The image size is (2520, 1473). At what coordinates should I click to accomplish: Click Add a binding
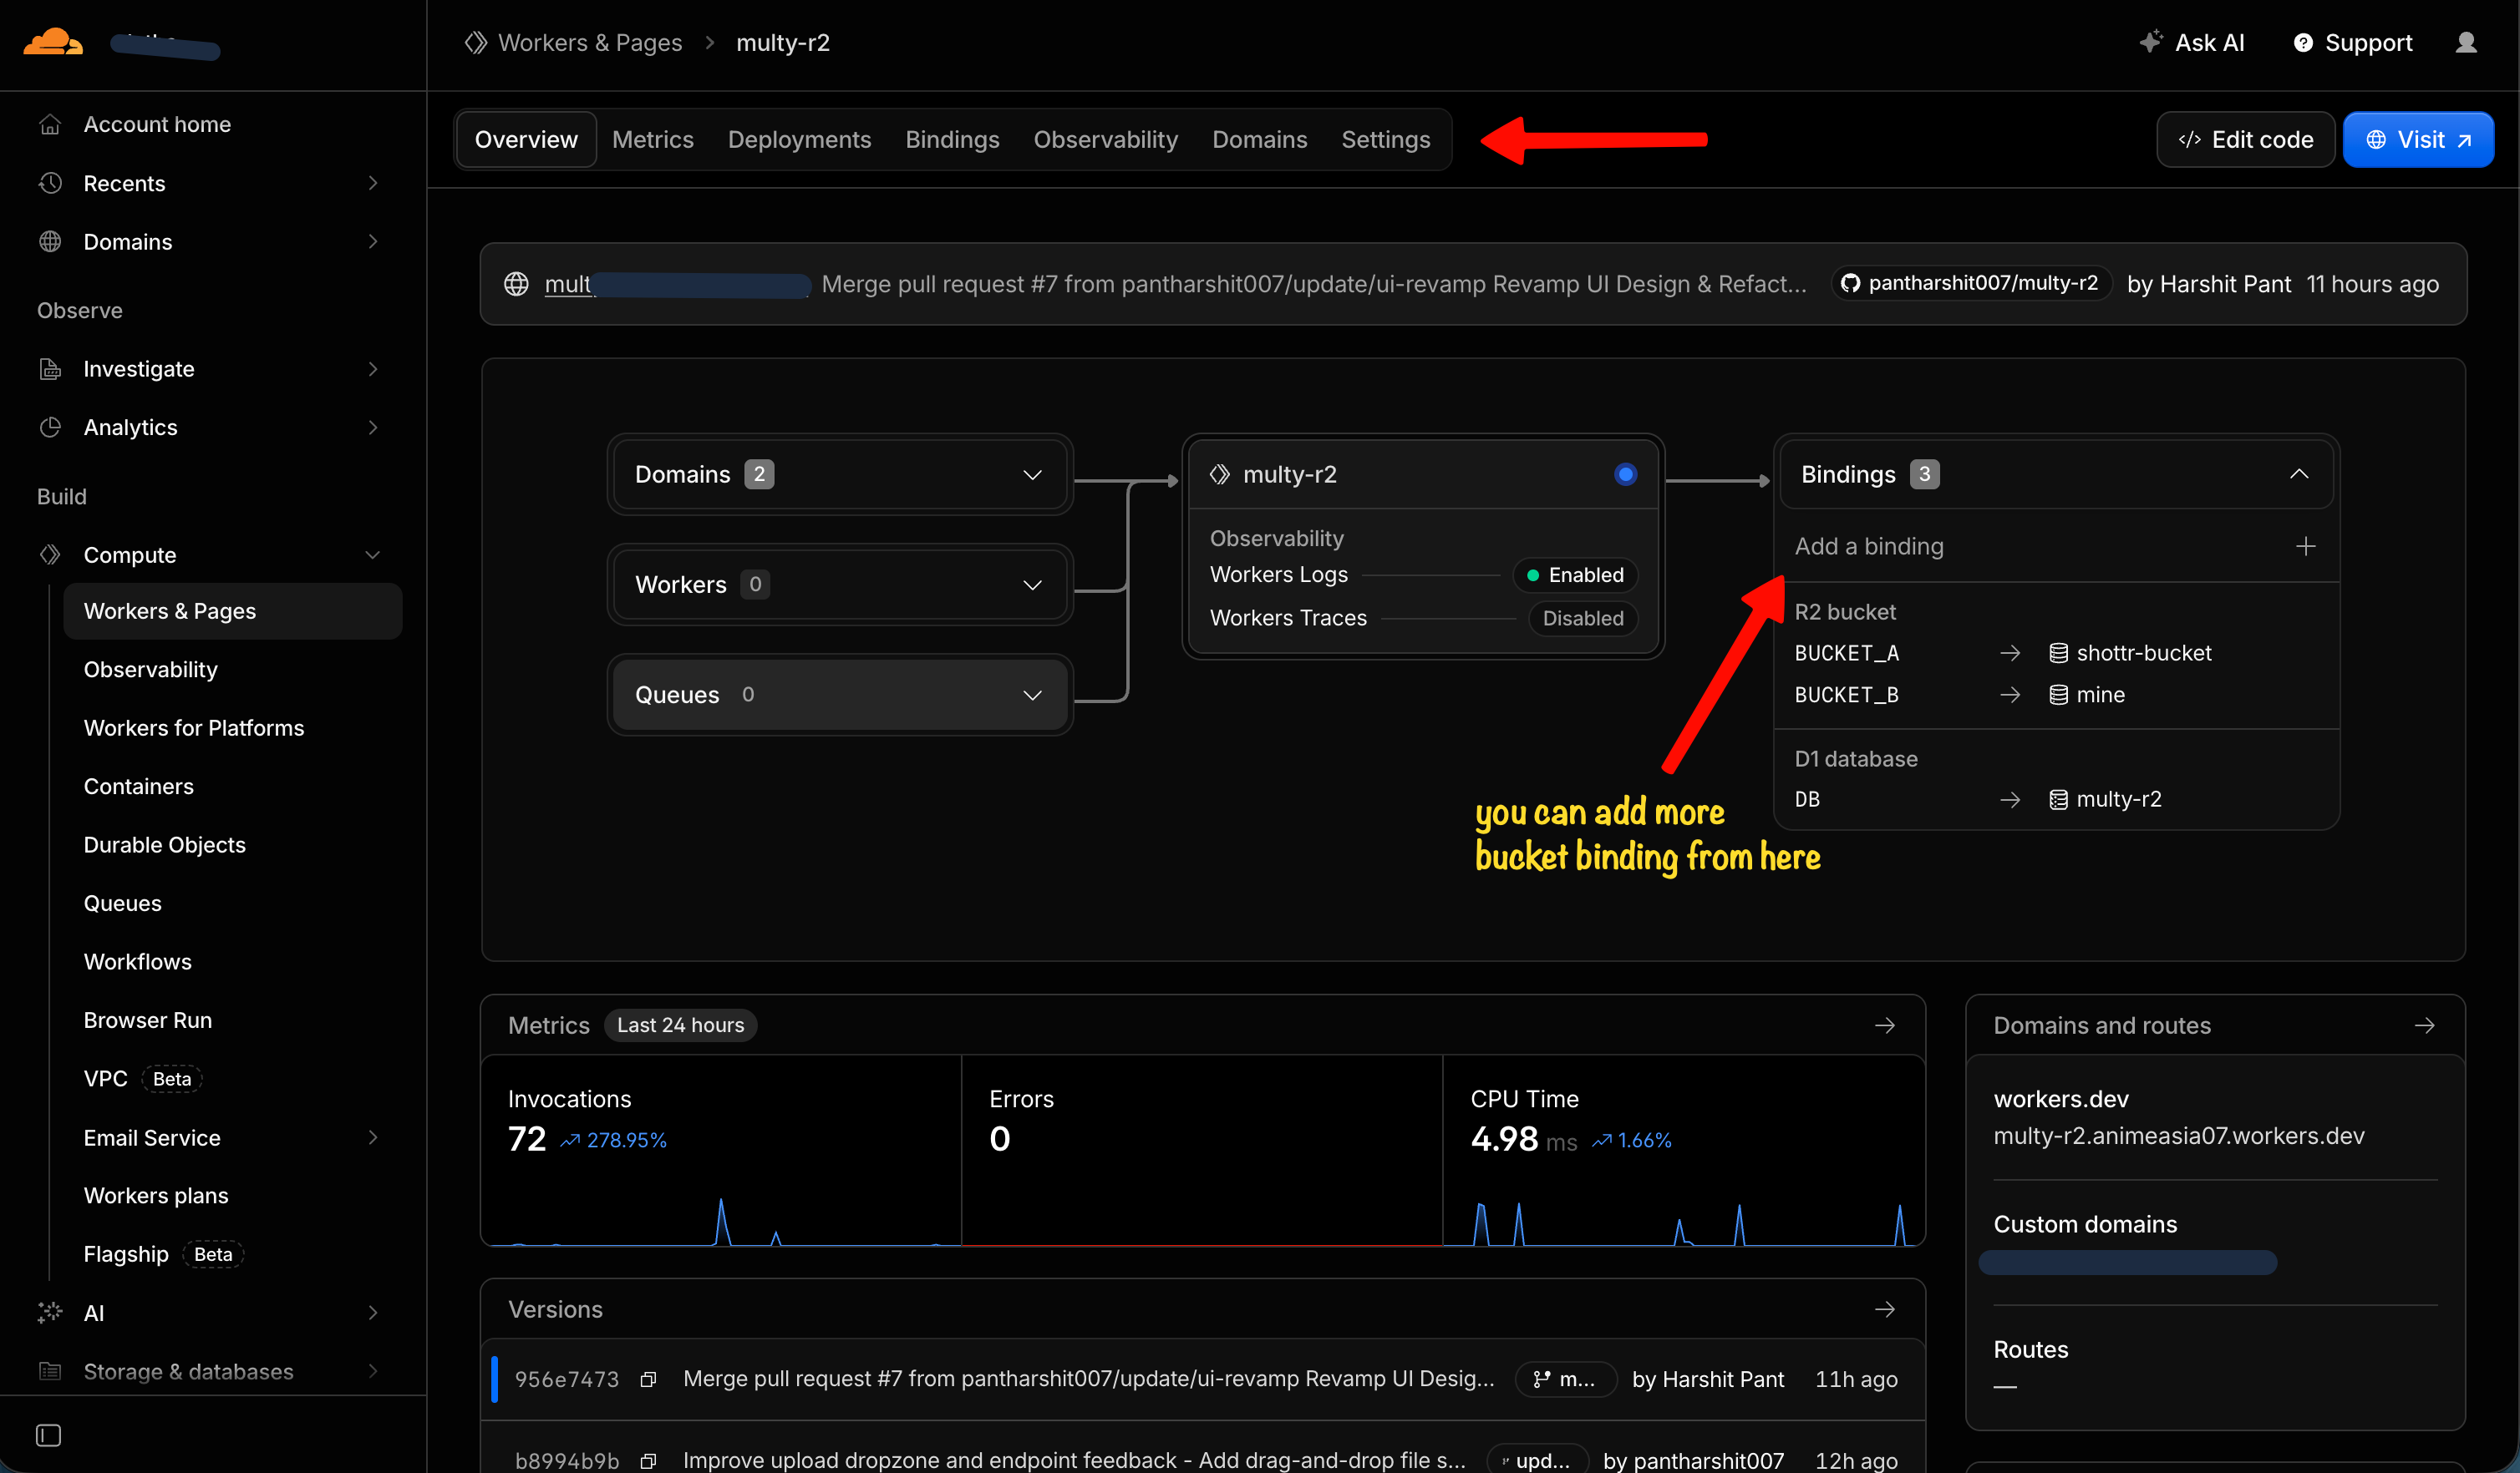pos(1869,545)
